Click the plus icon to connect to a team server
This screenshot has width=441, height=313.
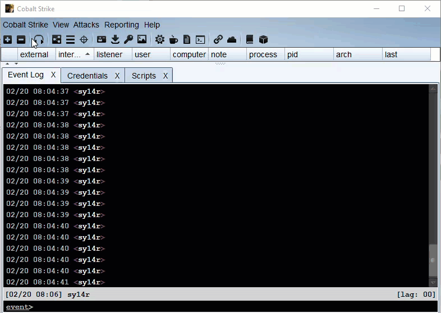coord(8,40)
